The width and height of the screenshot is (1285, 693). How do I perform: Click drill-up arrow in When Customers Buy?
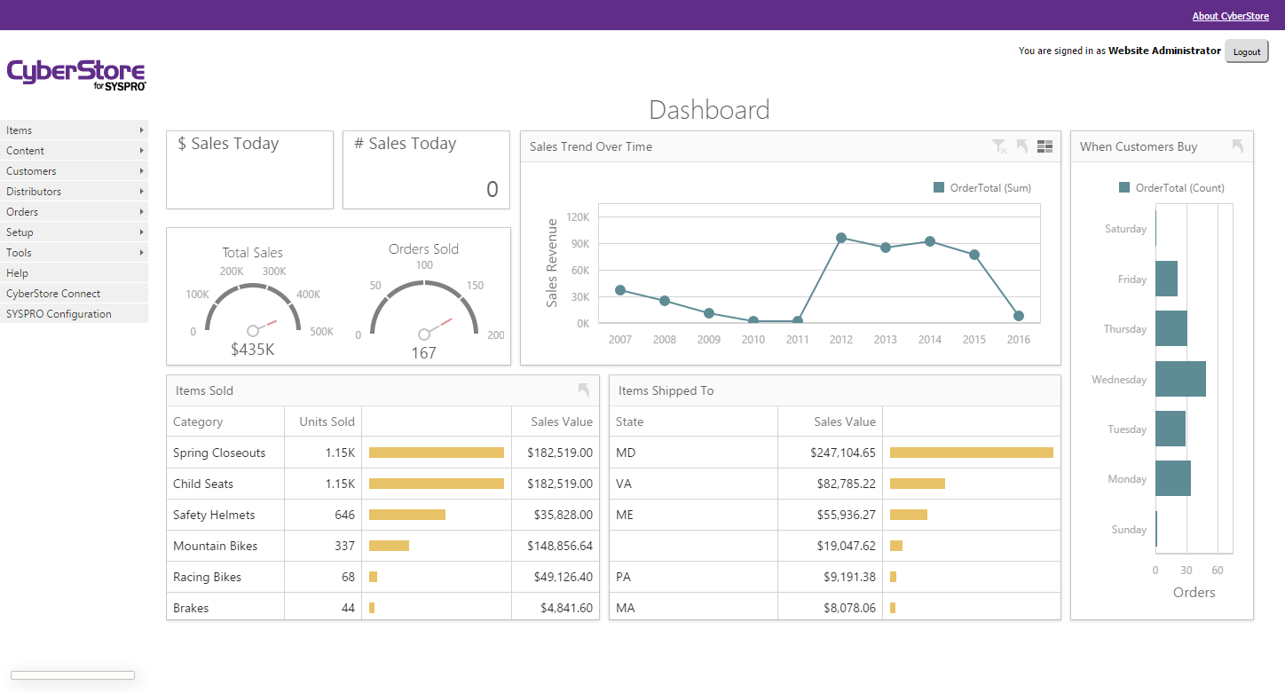[1237, 146]
